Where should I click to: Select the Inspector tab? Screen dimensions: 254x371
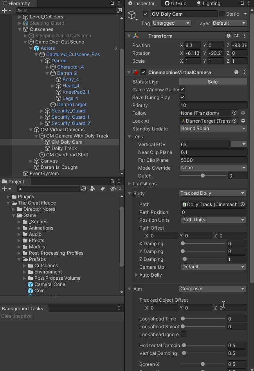141,3
